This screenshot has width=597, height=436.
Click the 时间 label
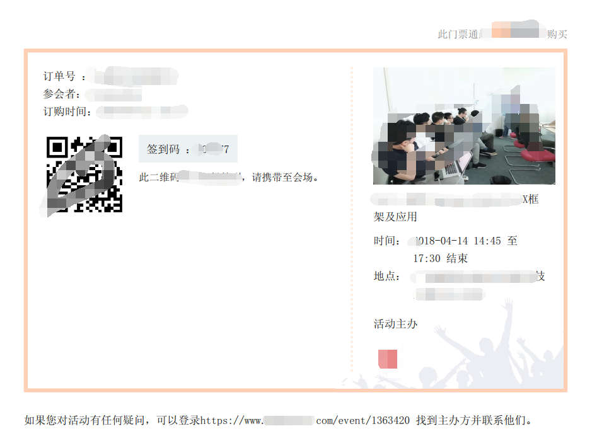pyautogui.click(x=386, y=241)
